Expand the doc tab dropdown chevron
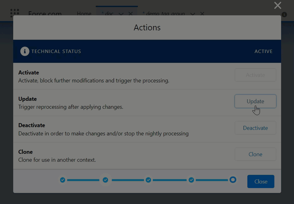Screen dimensions: 294x204 click(x=121, y=14)
